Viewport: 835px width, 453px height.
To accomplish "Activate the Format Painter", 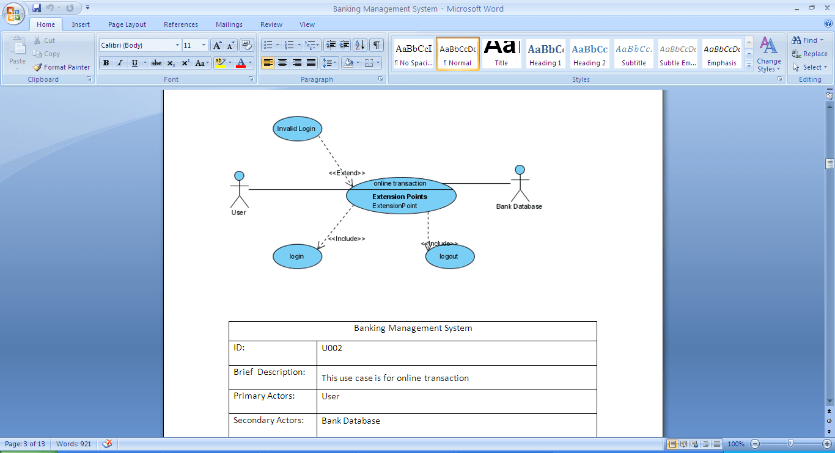I will [61, 67].
